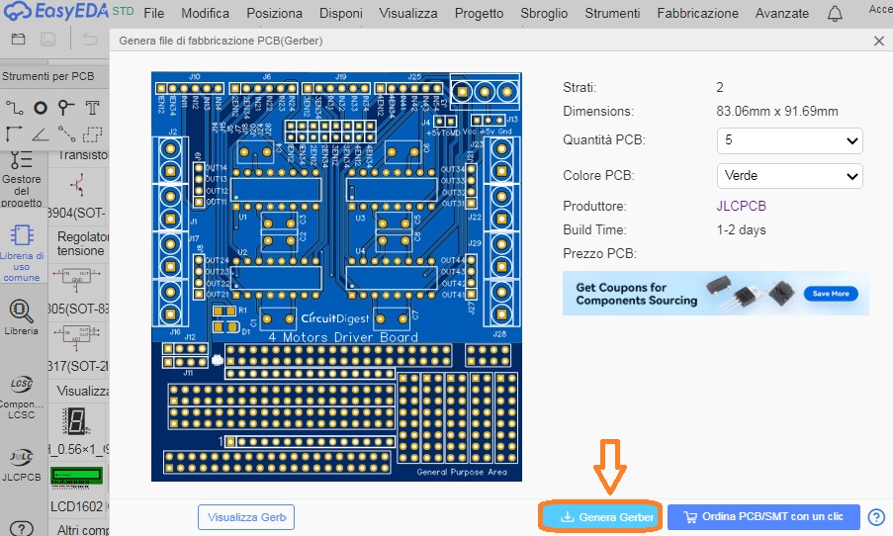Click the dialog help question icon

tap(876, 516)
